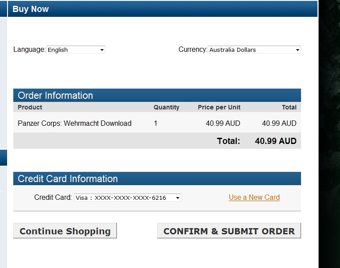Click the arrow on the Currency selector
The height and width of the screenshot is (268, 340).
[297, 50]
